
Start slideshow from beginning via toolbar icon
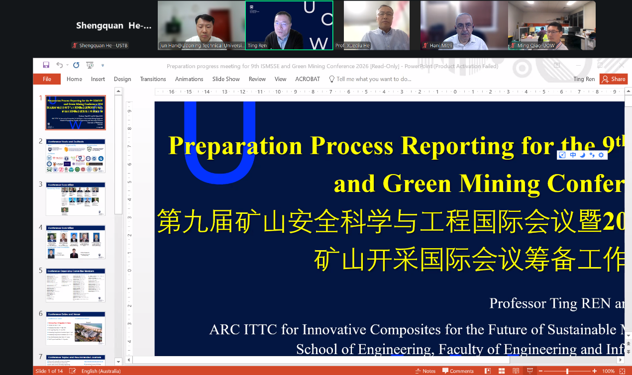coord(90,65)
